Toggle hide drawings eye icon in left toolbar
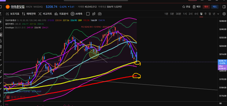The height and width of the screenshot is (106, 227). (x=1, y=35)
